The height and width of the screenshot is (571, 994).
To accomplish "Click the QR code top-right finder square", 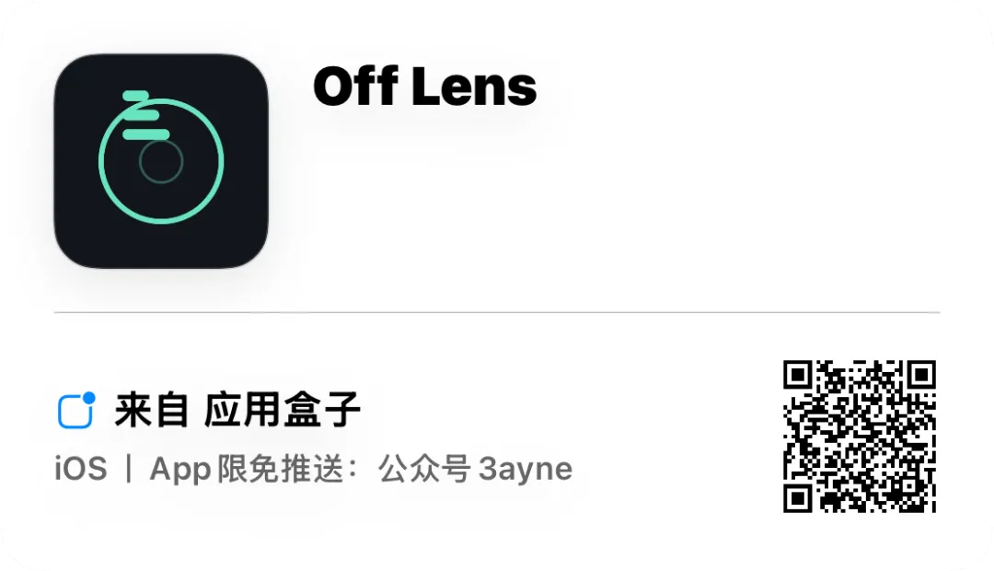I will [921, 376].
